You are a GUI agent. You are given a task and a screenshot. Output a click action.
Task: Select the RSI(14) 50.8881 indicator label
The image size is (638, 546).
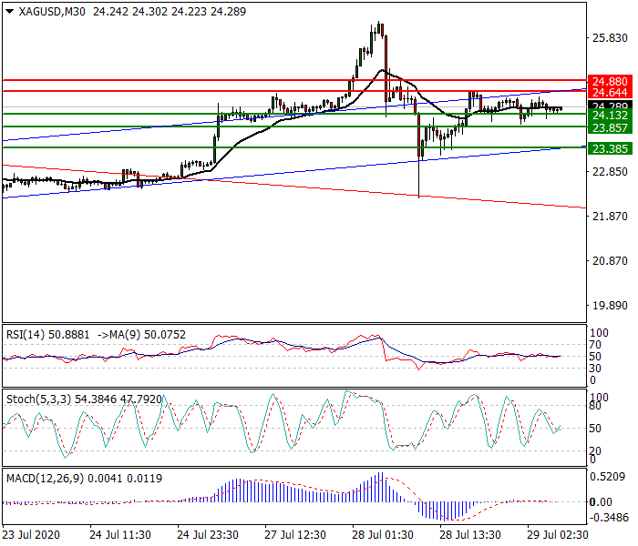[x=47, y=335]
